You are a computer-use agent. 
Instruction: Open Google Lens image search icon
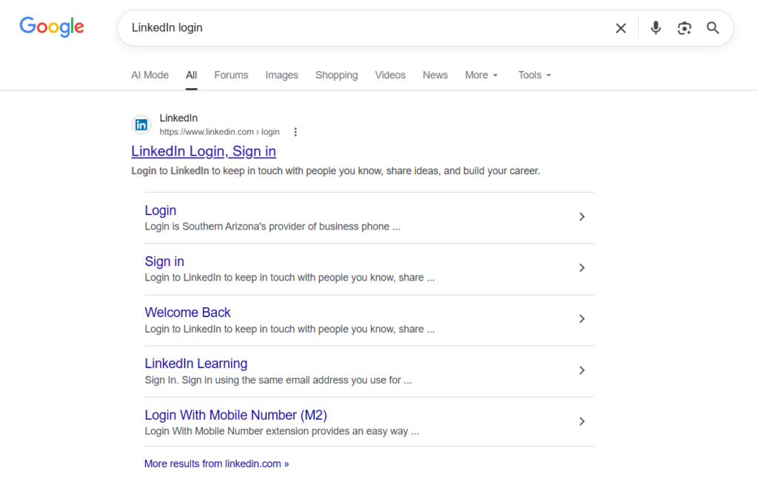pyautogui.click(x=684, y=28)
